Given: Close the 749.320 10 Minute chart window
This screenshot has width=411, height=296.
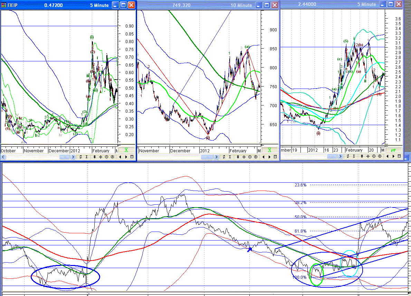Looking at the screenshot, I should pyautogui.click(x=275, y=5).
